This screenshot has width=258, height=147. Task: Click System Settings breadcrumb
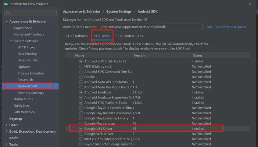click(119, 11)
